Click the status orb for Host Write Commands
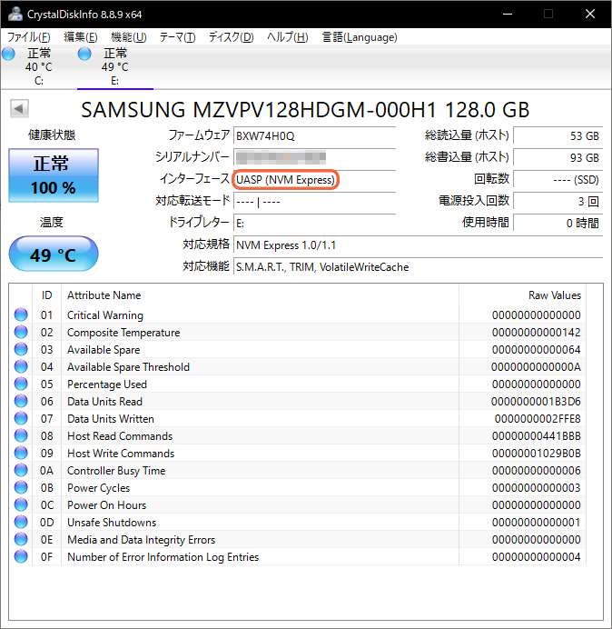 click(21, 453)
